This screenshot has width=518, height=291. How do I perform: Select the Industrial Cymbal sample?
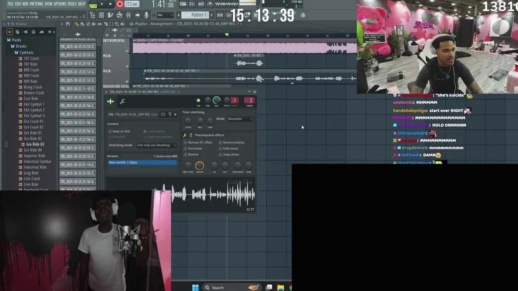[x=37, y=162]
